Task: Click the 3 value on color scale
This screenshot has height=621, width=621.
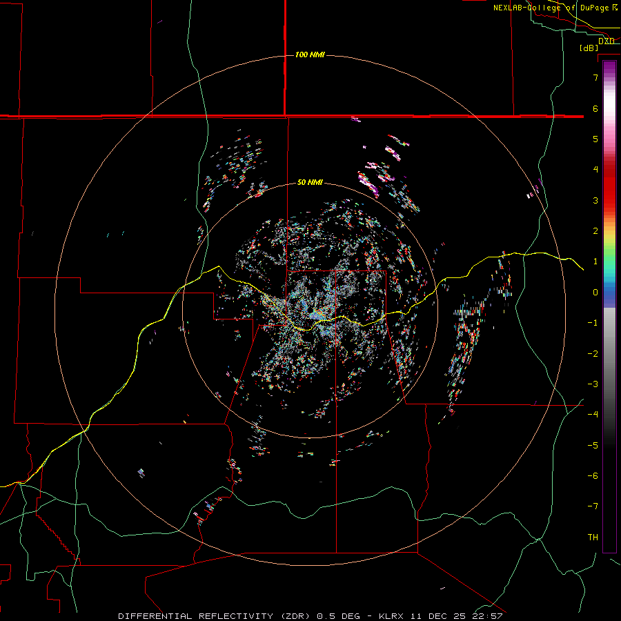Action: pos(595,200)
